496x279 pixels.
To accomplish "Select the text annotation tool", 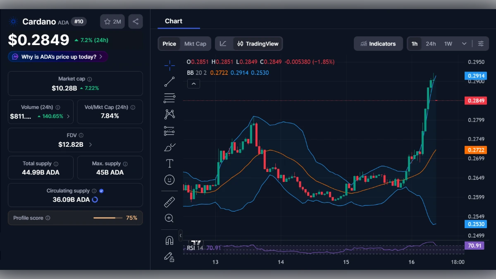I will (169, 163).
